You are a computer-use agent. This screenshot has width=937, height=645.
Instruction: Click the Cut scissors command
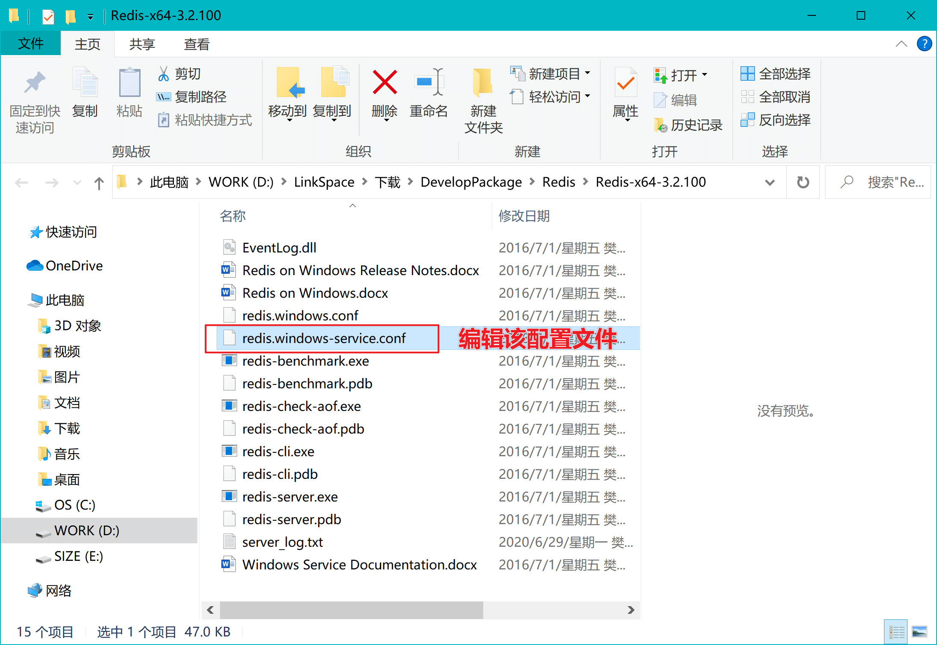coord(179,74)
